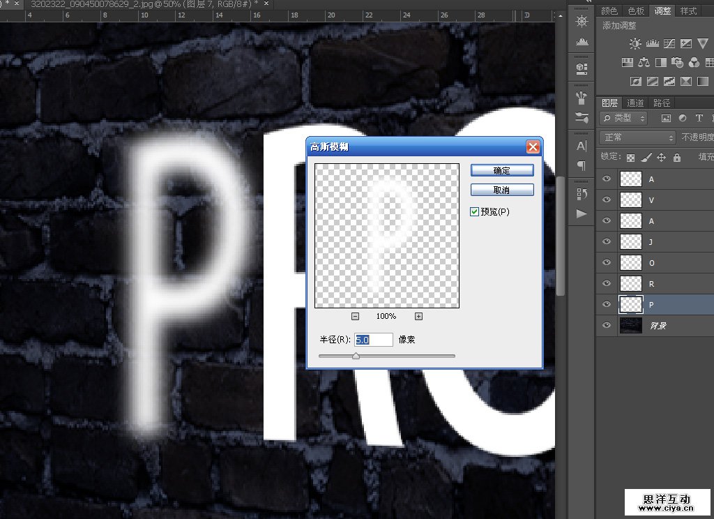The width and height of the screenshot is (714, 519).
Task: Hide the R layer
Action: [607, 283]
